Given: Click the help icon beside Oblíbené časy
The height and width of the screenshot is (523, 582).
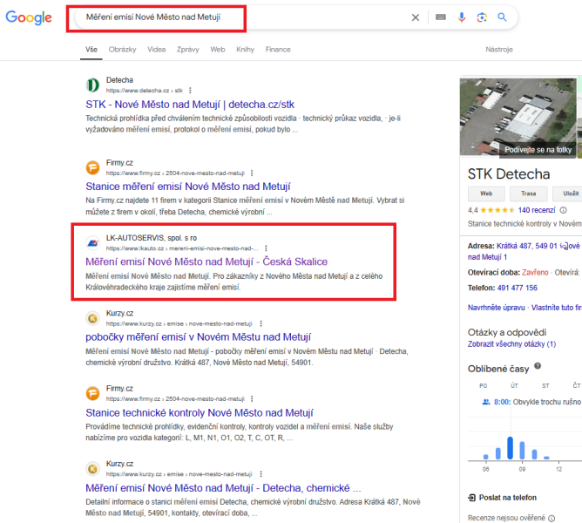Looking at the screenshot, I should [538, 366].
